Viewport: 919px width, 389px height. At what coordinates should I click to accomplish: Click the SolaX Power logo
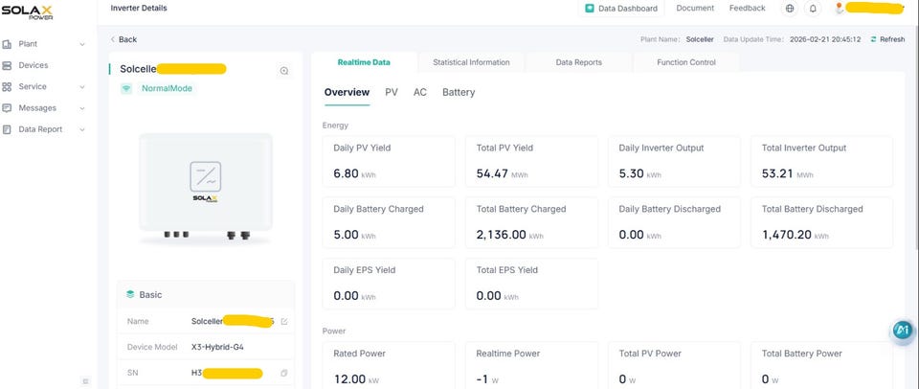(x=30, y=10)
